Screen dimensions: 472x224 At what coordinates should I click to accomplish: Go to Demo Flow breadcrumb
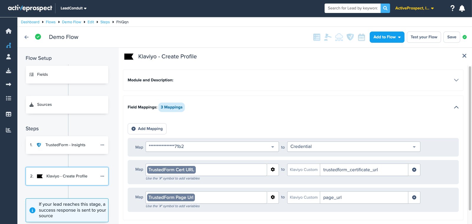click(72, 22)
